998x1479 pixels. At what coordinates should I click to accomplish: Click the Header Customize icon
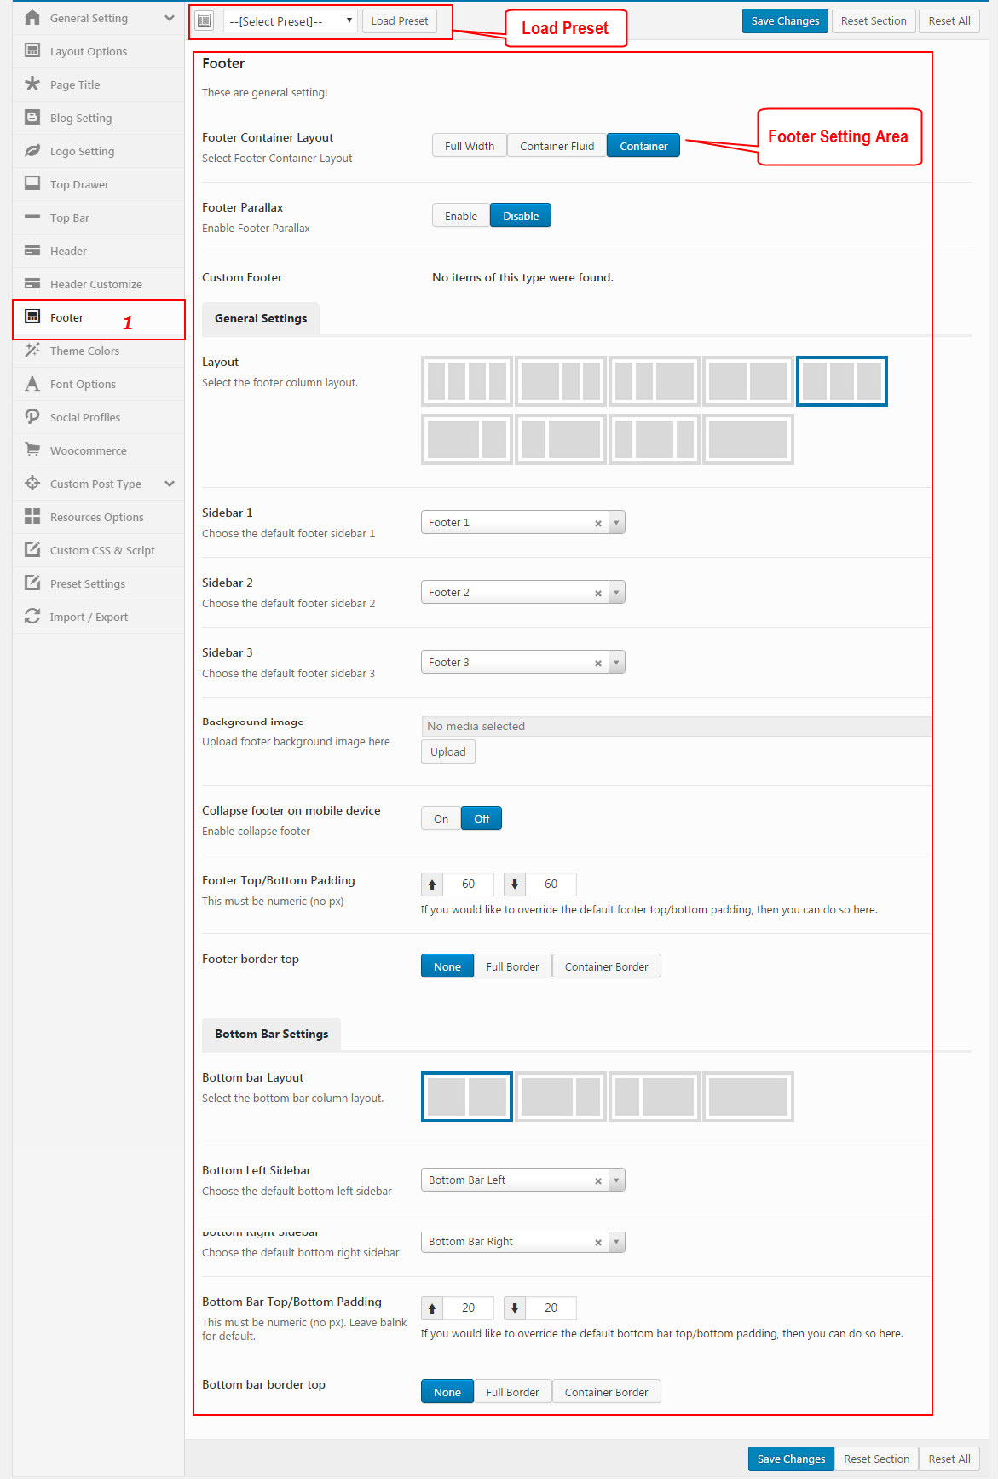(32, 283)
